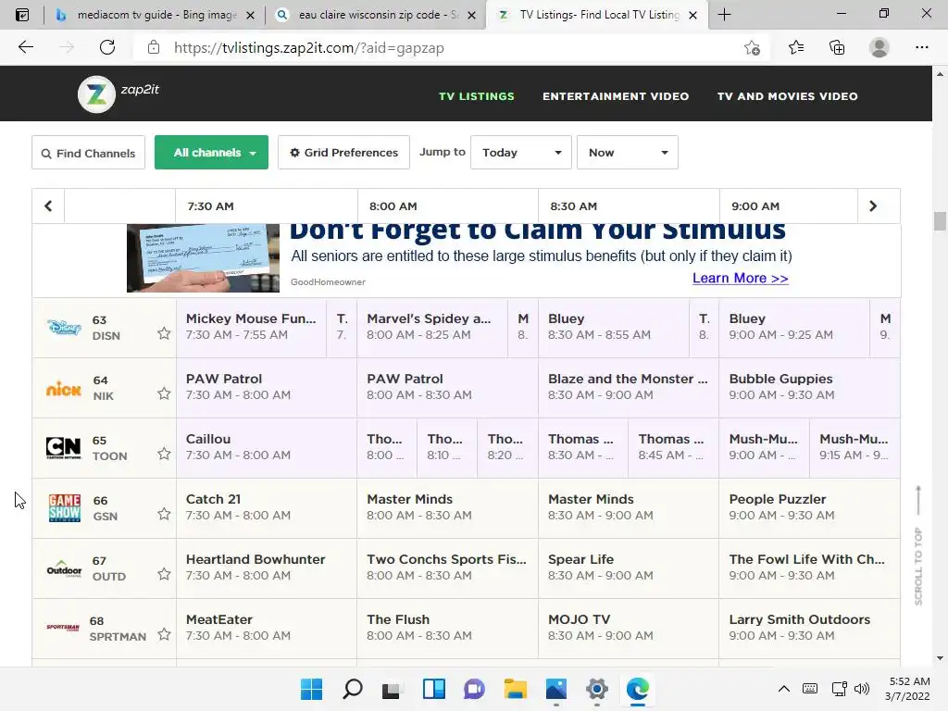The width and height of the screenshot is (948, 711).
Task: Favorite the GSN channel star
Action: [x=164, y=514]
